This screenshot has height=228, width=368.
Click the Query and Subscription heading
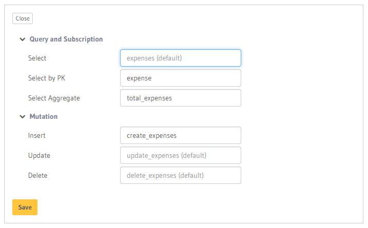tap(66, 39)
